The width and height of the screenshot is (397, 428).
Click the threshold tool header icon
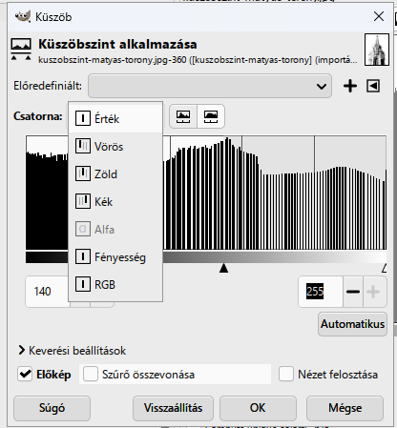[x=21, y=50]
